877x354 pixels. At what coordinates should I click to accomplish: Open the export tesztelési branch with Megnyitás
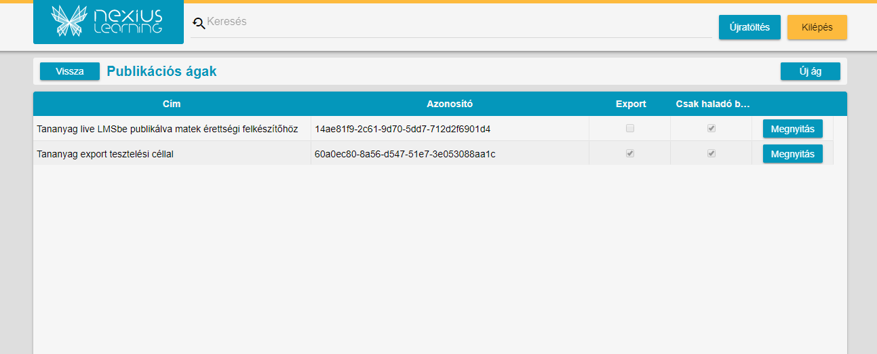point(792,154)
